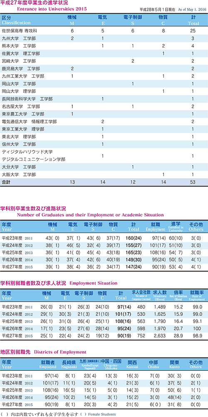Viewport: 208px width, 417px height.
Task: Click the 電気通信大学 情報理工学部 row
Action: click(104, 122)
